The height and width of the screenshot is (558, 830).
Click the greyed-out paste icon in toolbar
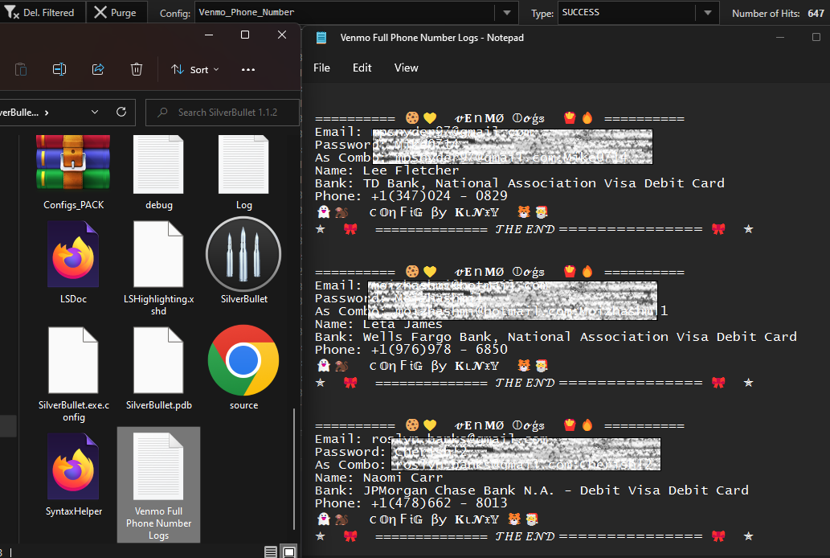coord(21,69)
